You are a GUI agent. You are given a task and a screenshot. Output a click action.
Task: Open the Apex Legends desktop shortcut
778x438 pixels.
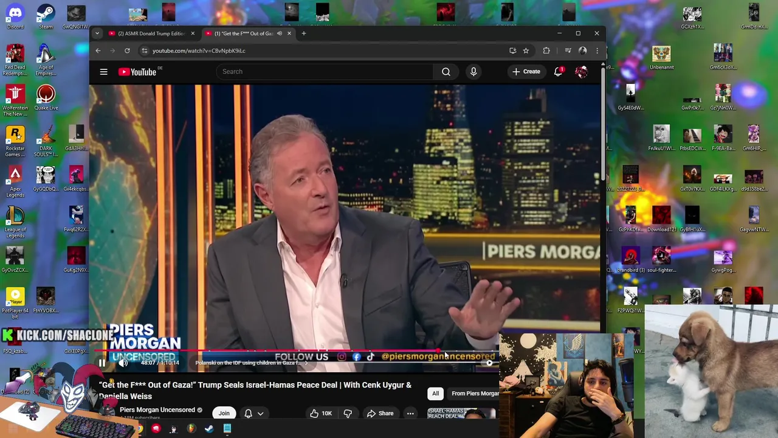15,182
